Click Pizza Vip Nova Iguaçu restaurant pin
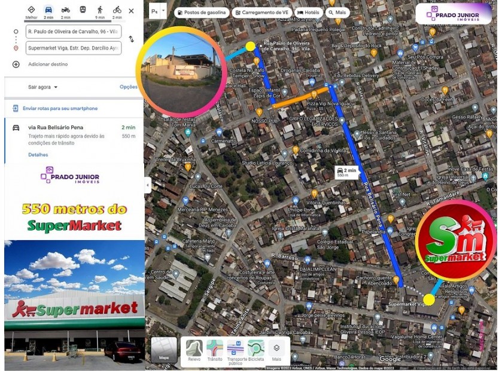The image size is (502, 371). tap(314, 94)
